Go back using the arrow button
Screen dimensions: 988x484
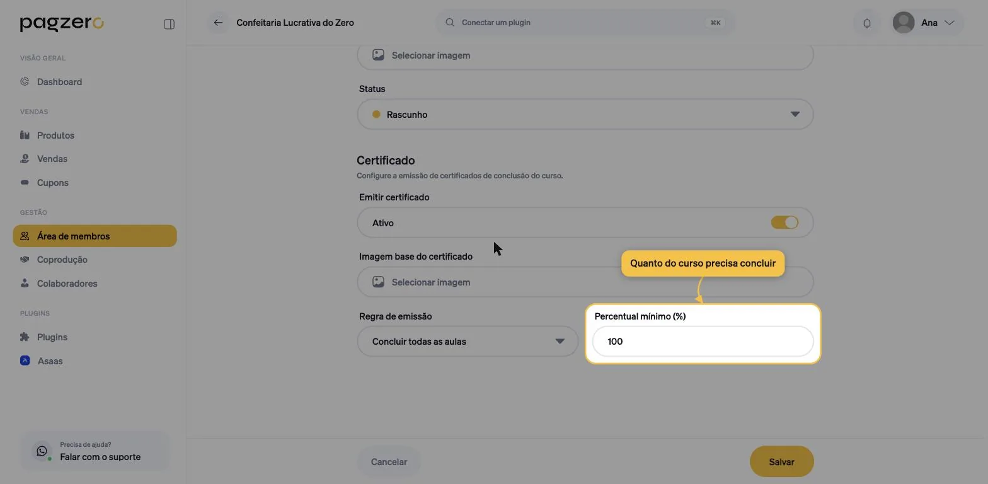pos(218,23)
